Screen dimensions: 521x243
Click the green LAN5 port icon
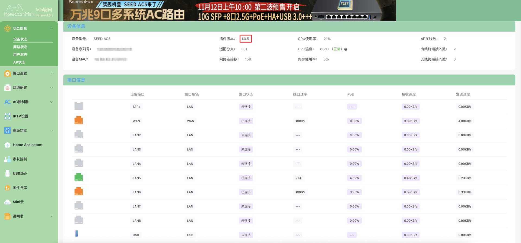[78, 177]
